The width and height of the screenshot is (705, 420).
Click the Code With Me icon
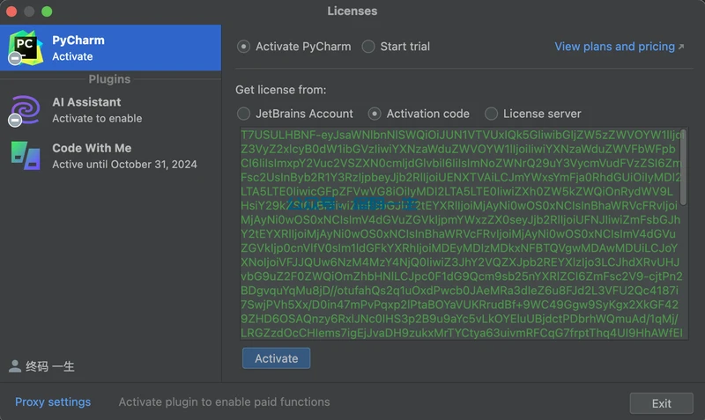point(25,156)
